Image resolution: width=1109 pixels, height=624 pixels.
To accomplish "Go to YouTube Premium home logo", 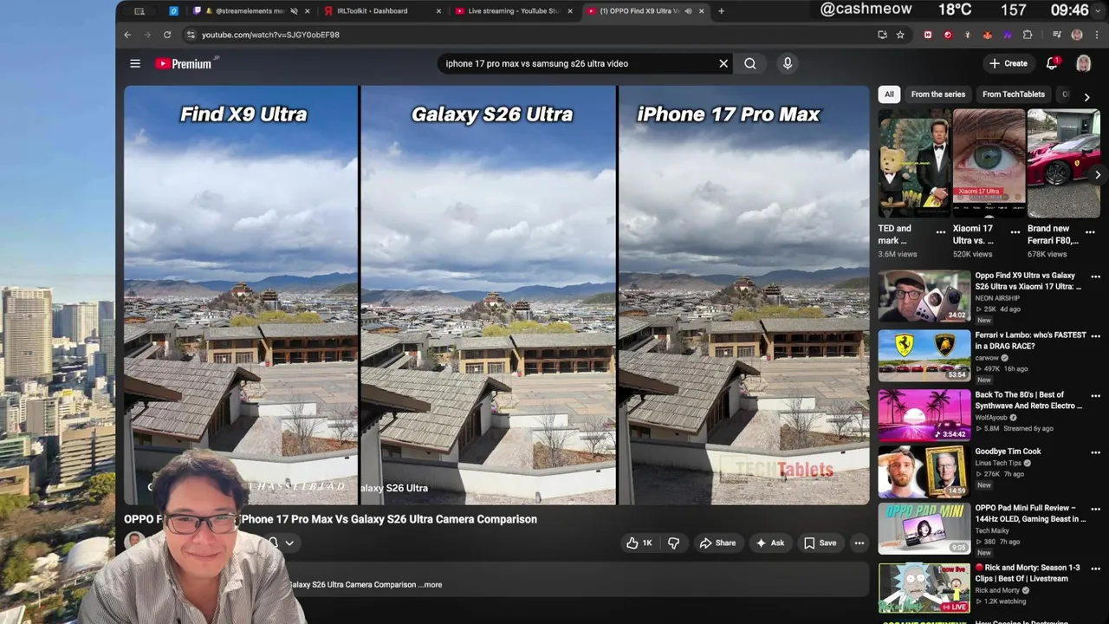I will coord(183,63).
